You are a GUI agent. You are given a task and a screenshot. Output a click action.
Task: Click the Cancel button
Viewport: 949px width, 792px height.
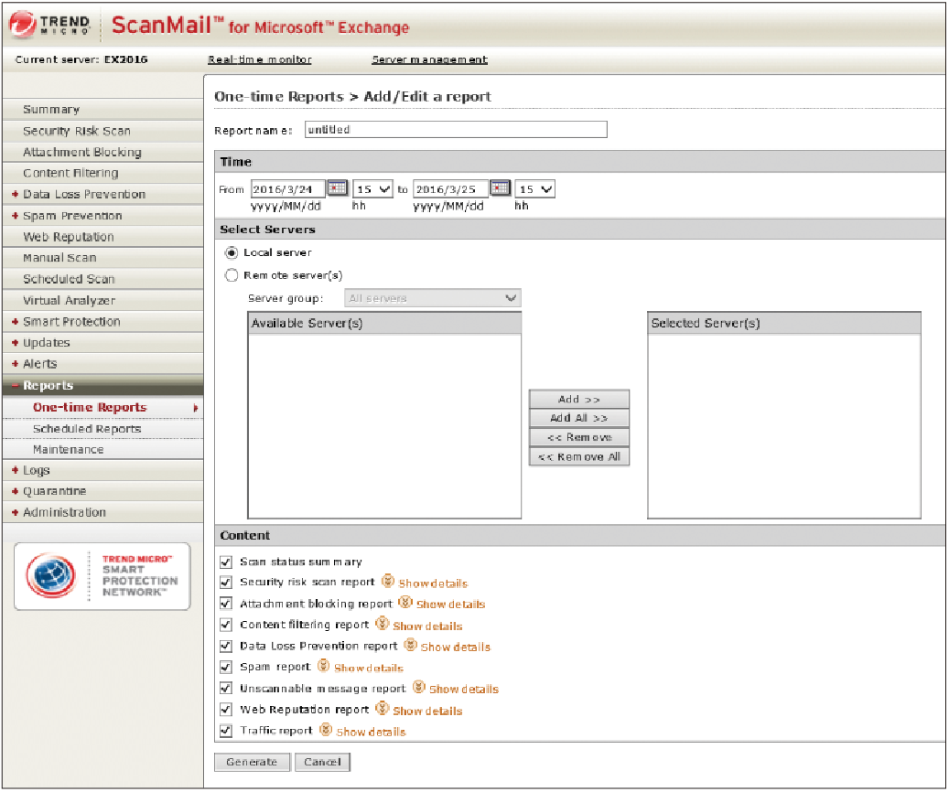tap(322, 762)
